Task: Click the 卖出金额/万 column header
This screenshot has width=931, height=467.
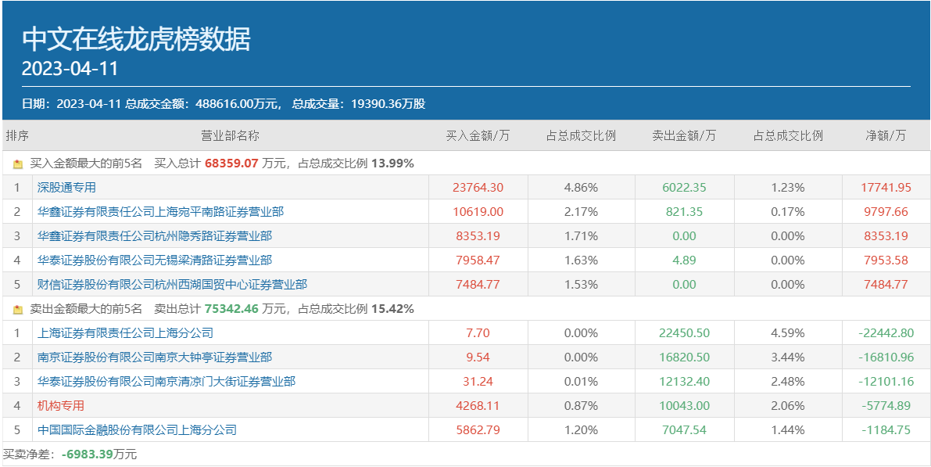Action: click(x=684, y=135)
